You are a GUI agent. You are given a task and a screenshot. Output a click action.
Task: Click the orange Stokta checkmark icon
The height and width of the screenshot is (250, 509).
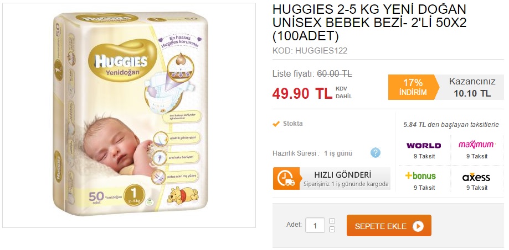tap(276, 124)
